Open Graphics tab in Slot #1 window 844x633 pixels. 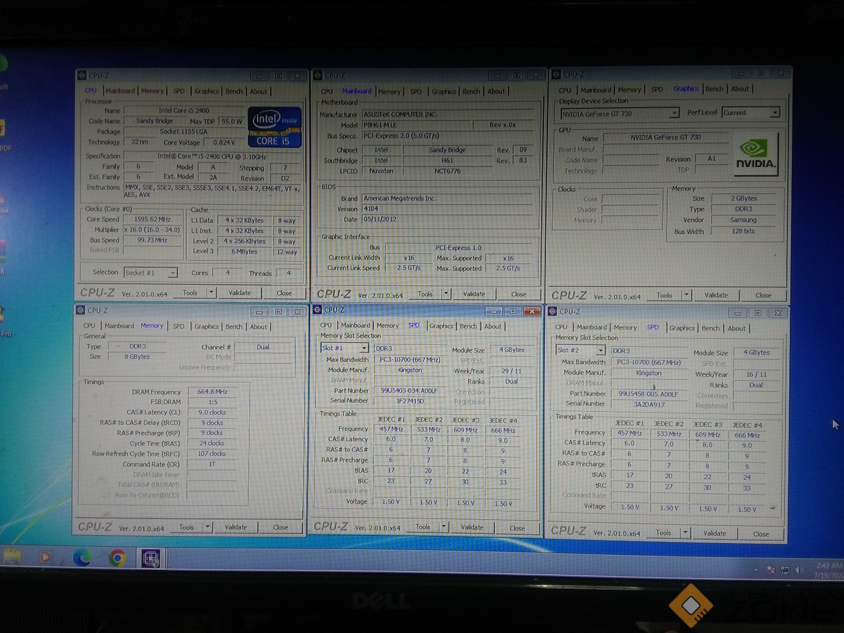[x=442, y=326]
